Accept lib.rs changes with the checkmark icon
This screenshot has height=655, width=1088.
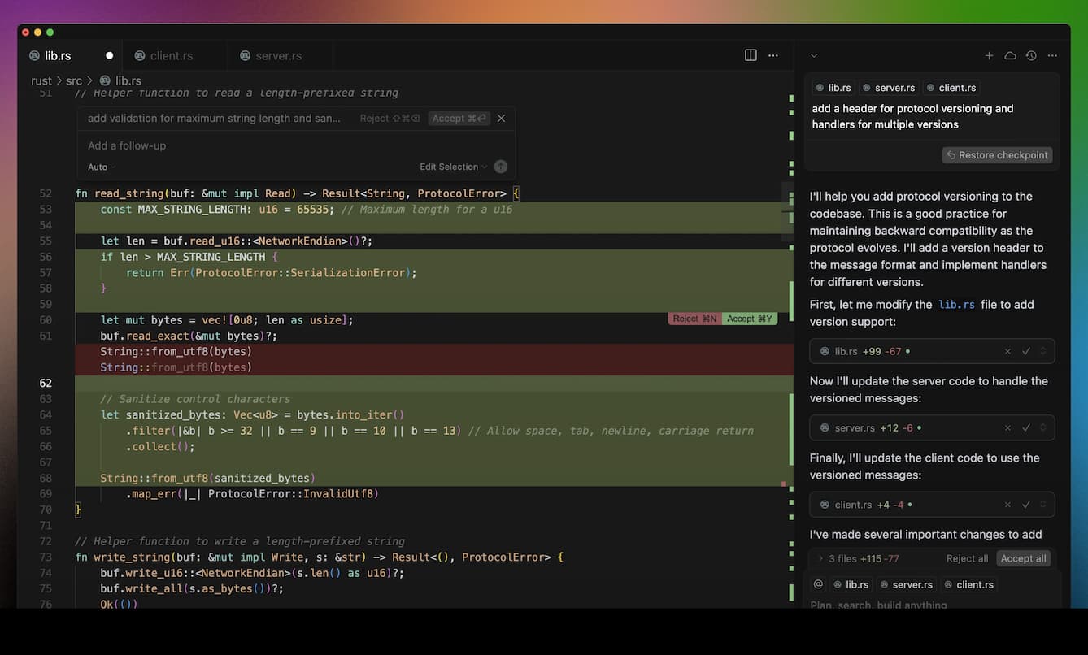[x=1026, y=351]
